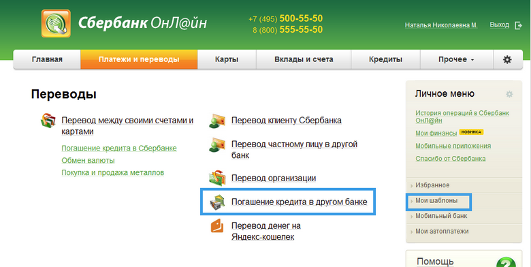Open the Вклады и счета tab
Image resolution: width=531 pixels, height=267 pixels.
click(304, 60)
